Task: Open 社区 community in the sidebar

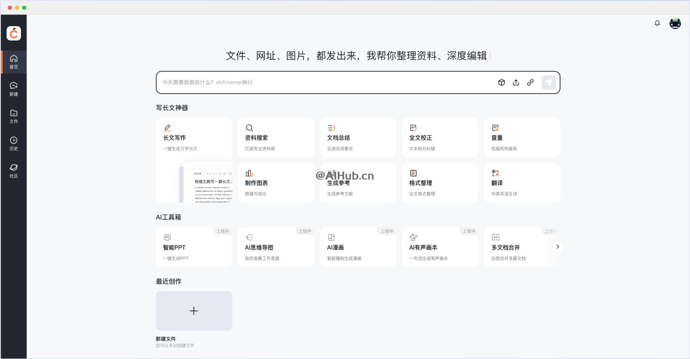Action: (x=14, y=171)
